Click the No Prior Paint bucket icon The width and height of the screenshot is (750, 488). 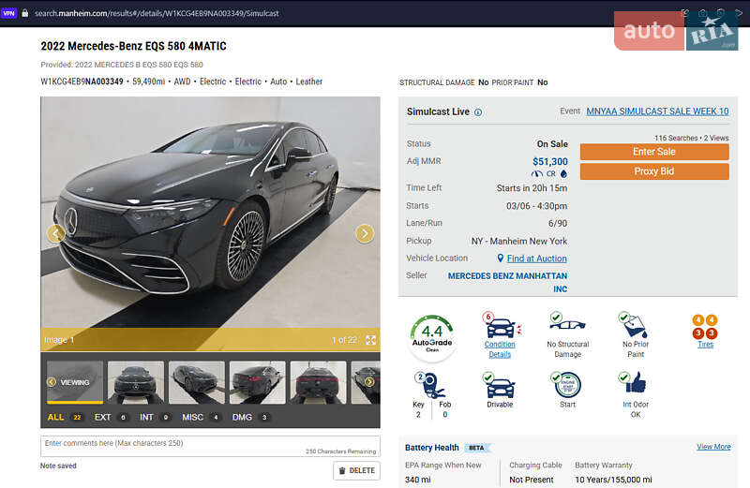point(634,324)
